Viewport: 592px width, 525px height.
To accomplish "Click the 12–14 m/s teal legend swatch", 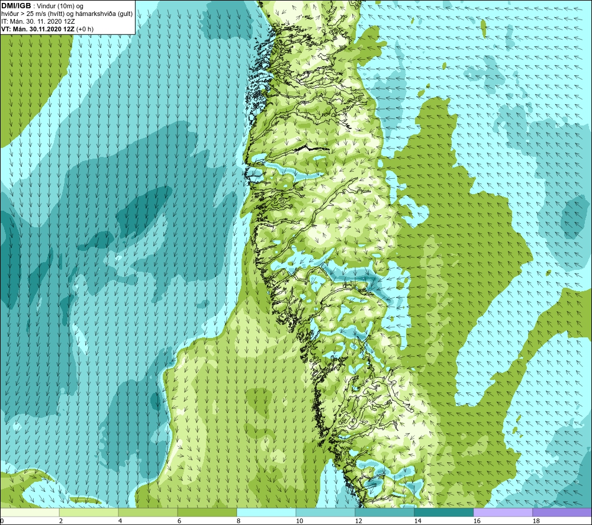I will (x=384, y=512).
